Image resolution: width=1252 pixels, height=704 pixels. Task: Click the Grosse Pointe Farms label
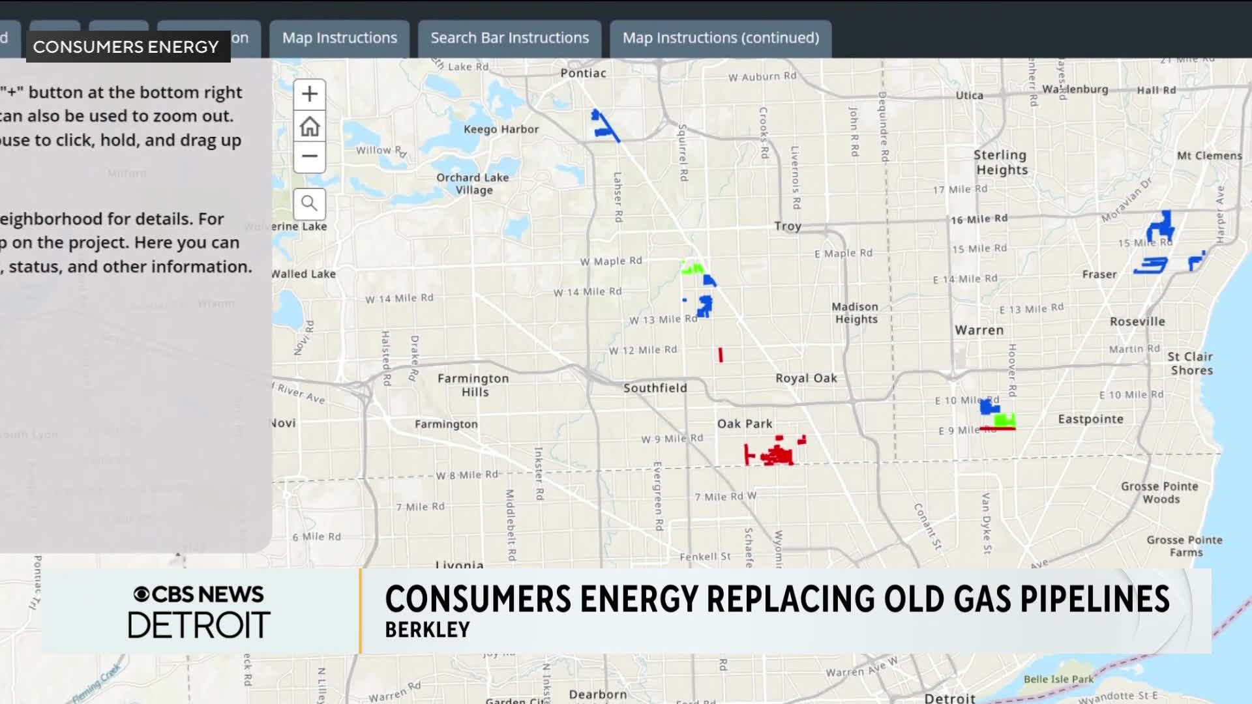1184,546
